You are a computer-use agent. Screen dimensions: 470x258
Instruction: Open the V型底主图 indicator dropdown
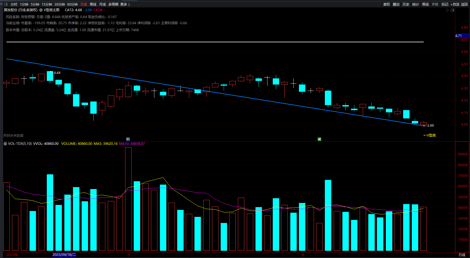tap(41, 10)
